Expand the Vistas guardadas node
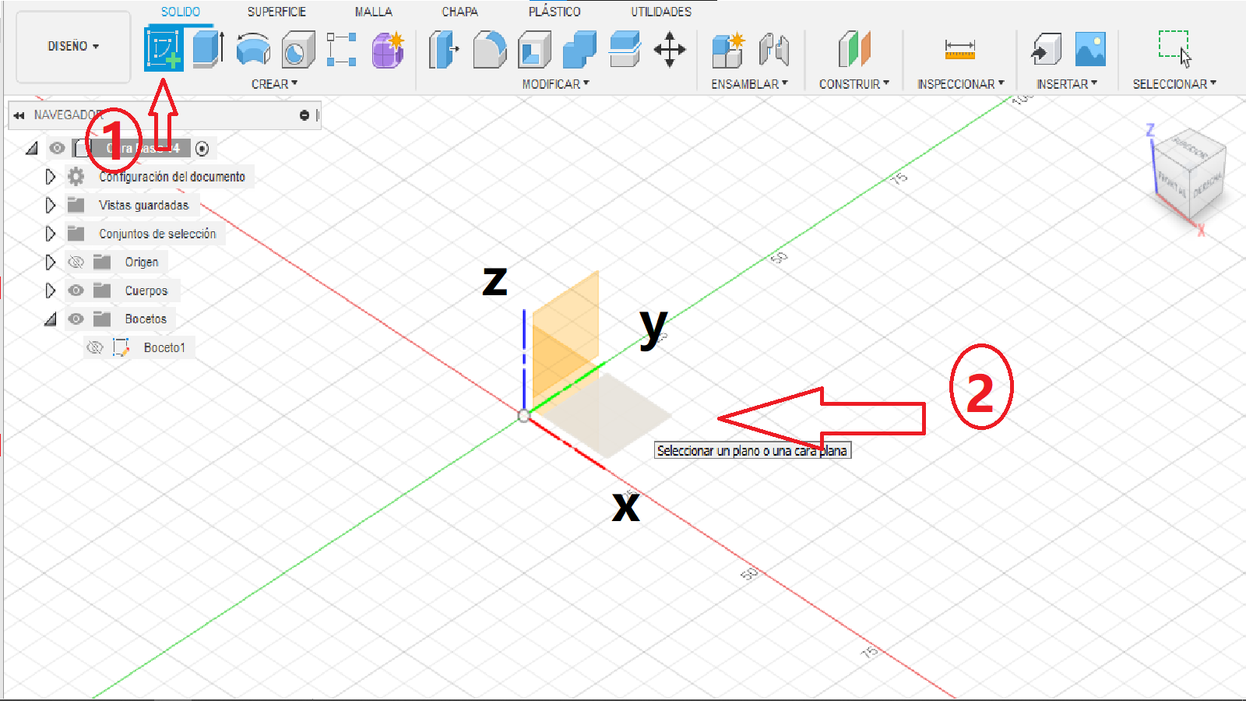This screenshot has width=1246, height=701. pyautogui.click(x=51, y=205)
